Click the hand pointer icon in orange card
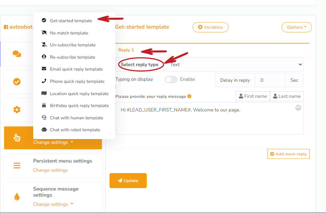 pos(17,138)
